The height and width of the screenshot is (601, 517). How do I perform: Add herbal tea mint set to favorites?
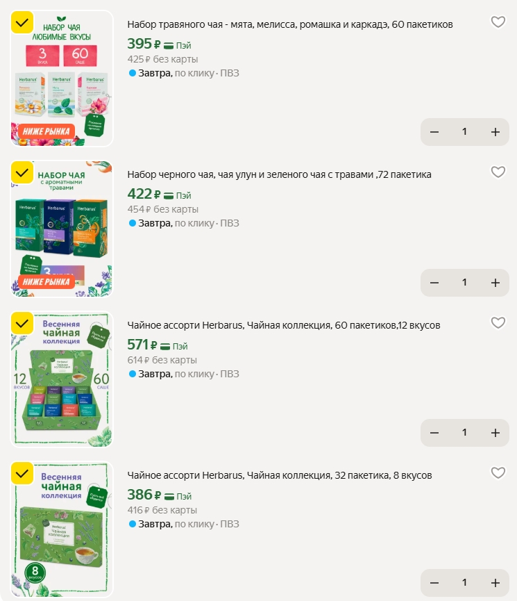click(498, 22)
